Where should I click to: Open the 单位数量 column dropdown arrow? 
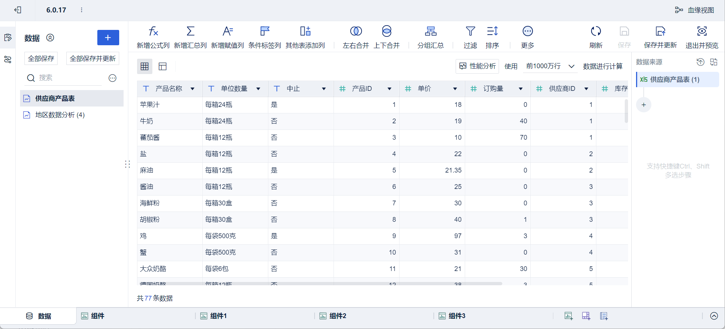pyautogui.click(x=258, y=89)
